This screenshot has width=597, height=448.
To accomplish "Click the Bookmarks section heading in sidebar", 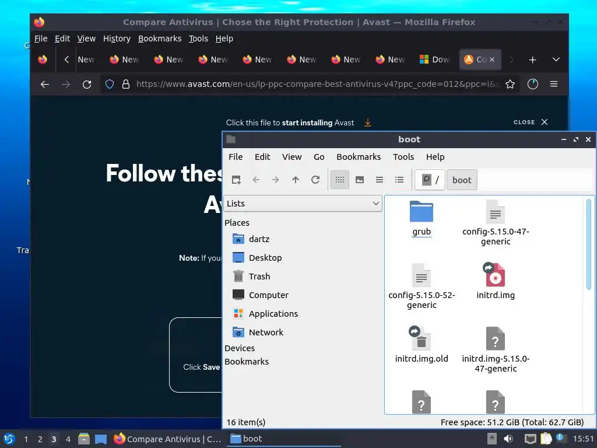I will (247, 362).
